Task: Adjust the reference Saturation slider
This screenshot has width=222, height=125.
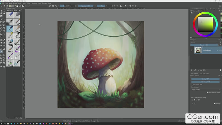Action: pyautogui.click(x=205, y=82)
